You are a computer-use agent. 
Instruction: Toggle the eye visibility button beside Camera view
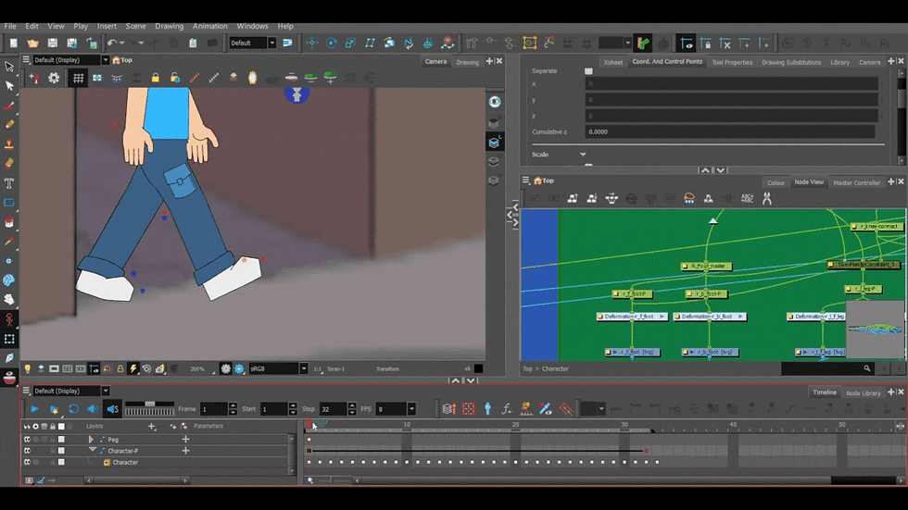[495, 102]
